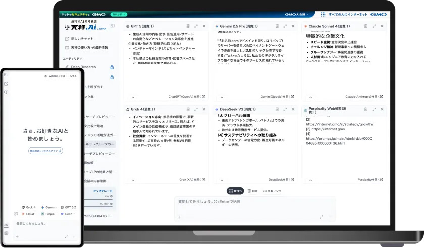The height and width of the screenshot is (248, 424).
Task: Click ホーム画面にインストールする on phone
Action: click(60, 76)
